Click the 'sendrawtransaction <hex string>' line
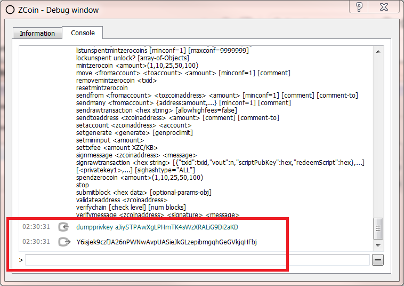This screenshot has height=286, width=404. tap(157, 110)
